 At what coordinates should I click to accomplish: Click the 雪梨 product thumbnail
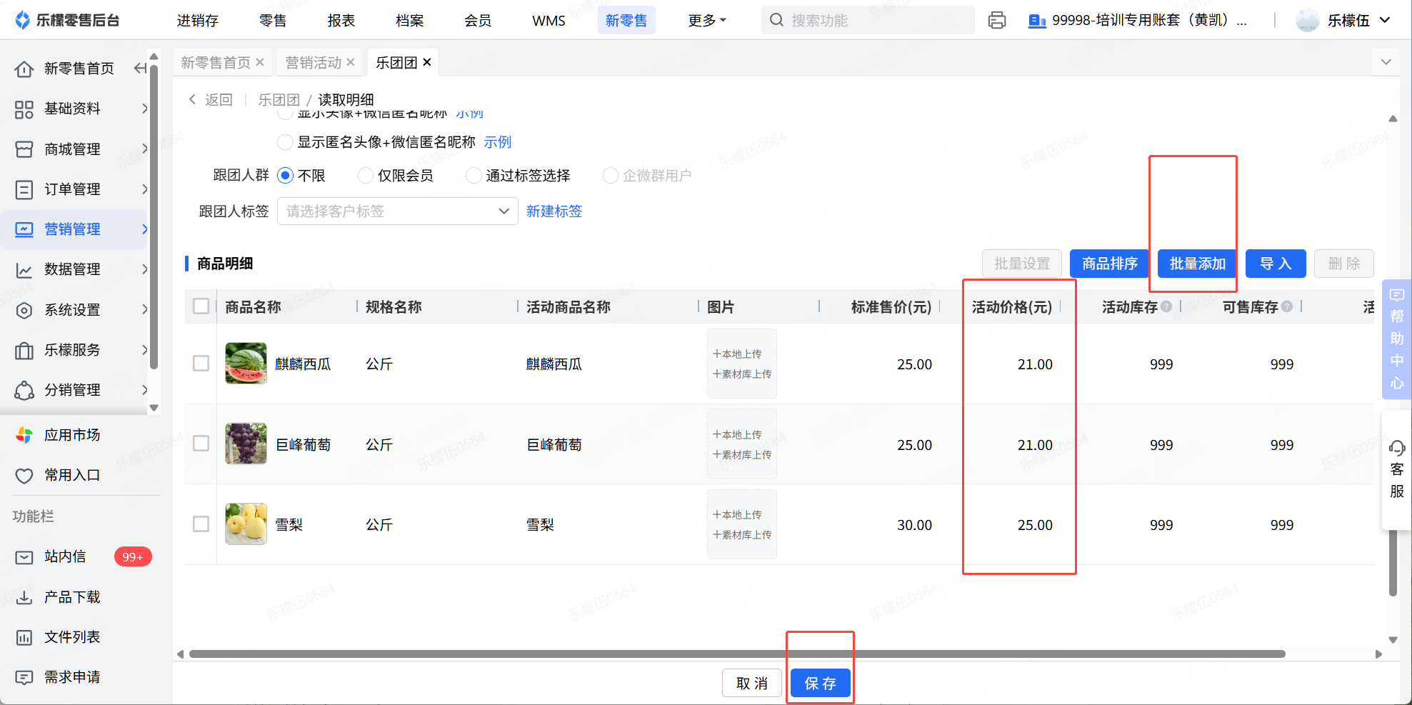(x=246, y=524)
